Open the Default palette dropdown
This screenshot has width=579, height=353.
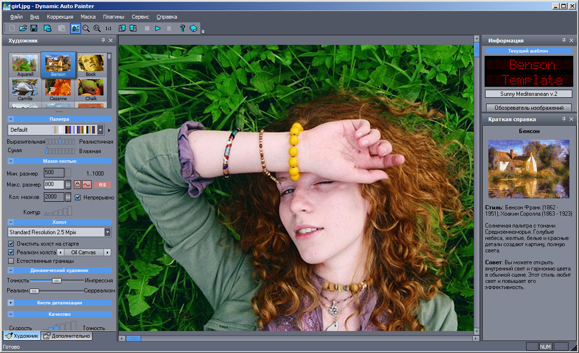100,130
